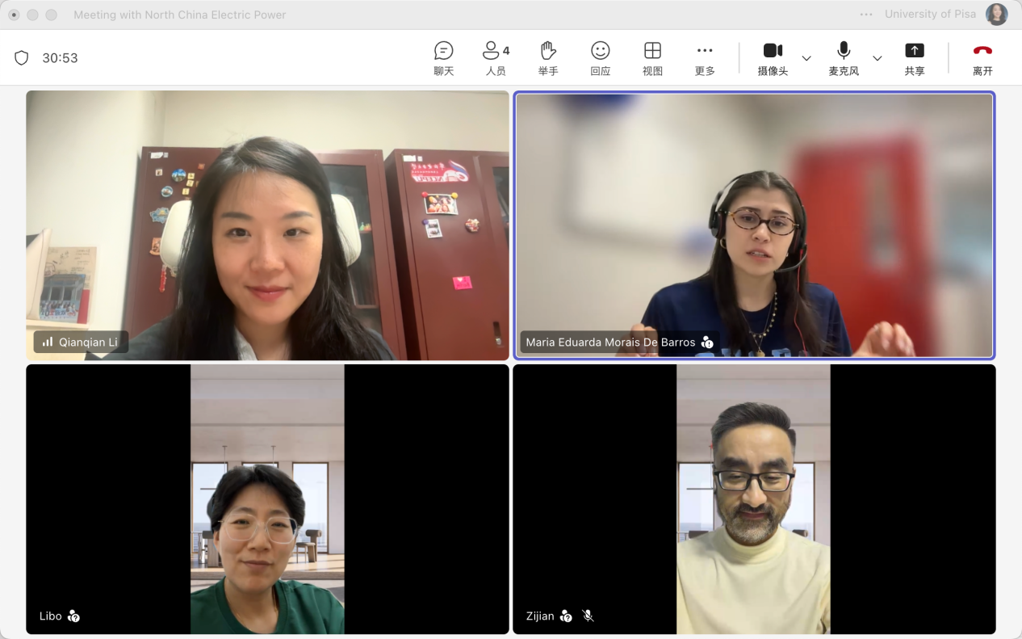The height and width of the screenshot is (639, 1022).
Task: Click the signal strength icon by Qianqian Li
Action: click(x=48, y=343)
